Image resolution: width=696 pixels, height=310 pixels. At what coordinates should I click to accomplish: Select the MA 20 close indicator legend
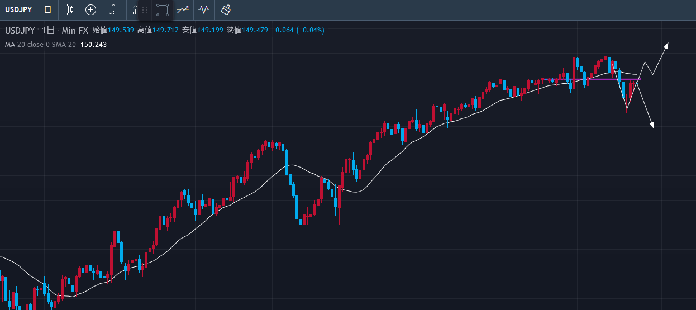(x=40, y=45)
